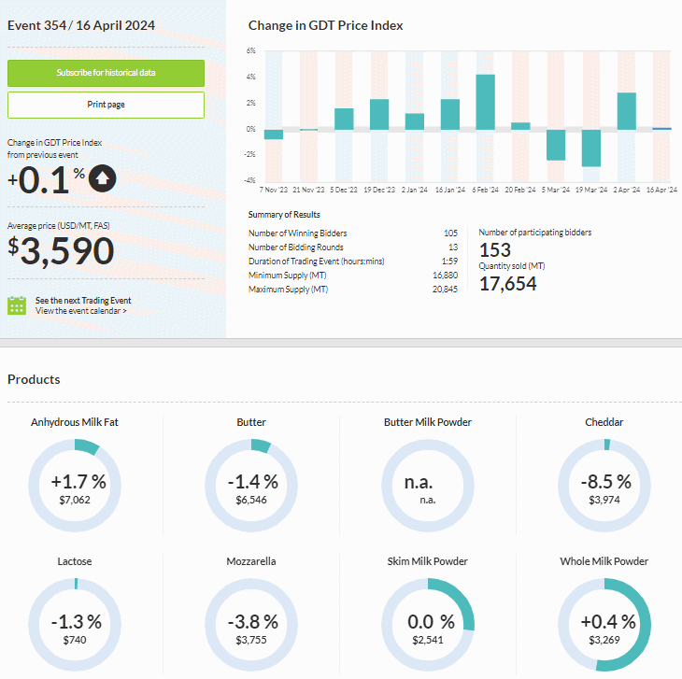
Task: Click the Butter price $6,546
Action: pos(251,500)
